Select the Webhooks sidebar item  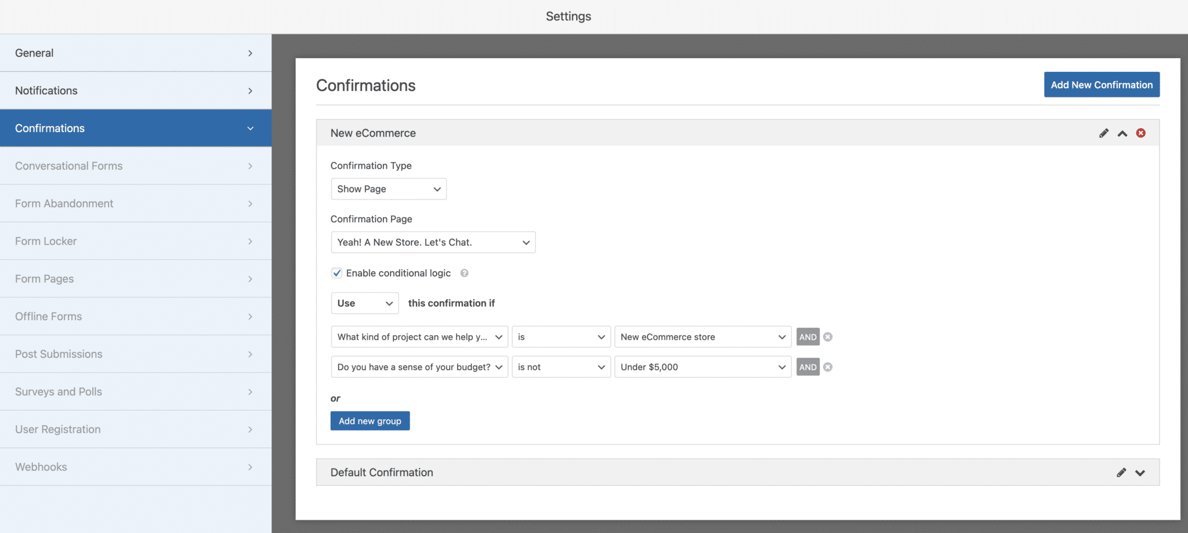(x=136, y=466)
